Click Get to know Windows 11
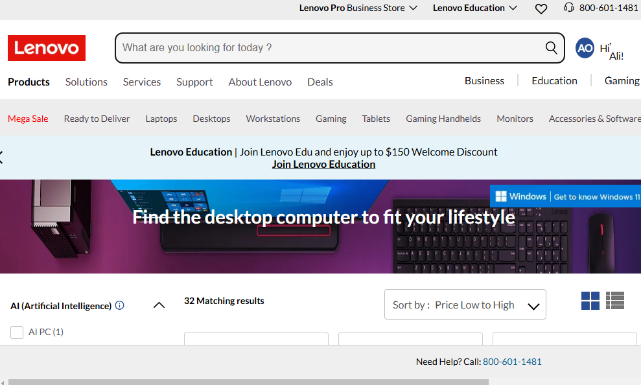This screenshot has width=641, height=385. (x=597, y=197)
